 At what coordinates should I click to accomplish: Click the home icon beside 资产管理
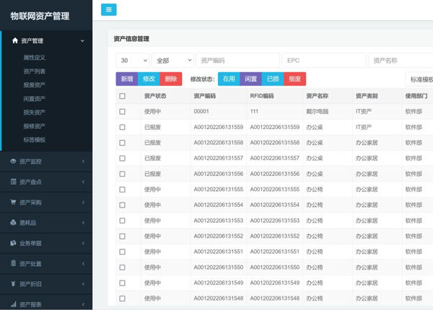[x=15, y=41]
